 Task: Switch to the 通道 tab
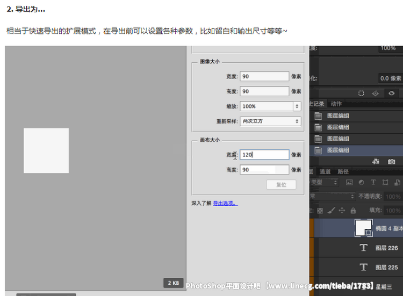click(325, 172)
